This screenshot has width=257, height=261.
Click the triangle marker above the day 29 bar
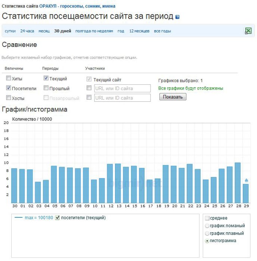click(246, 180)
